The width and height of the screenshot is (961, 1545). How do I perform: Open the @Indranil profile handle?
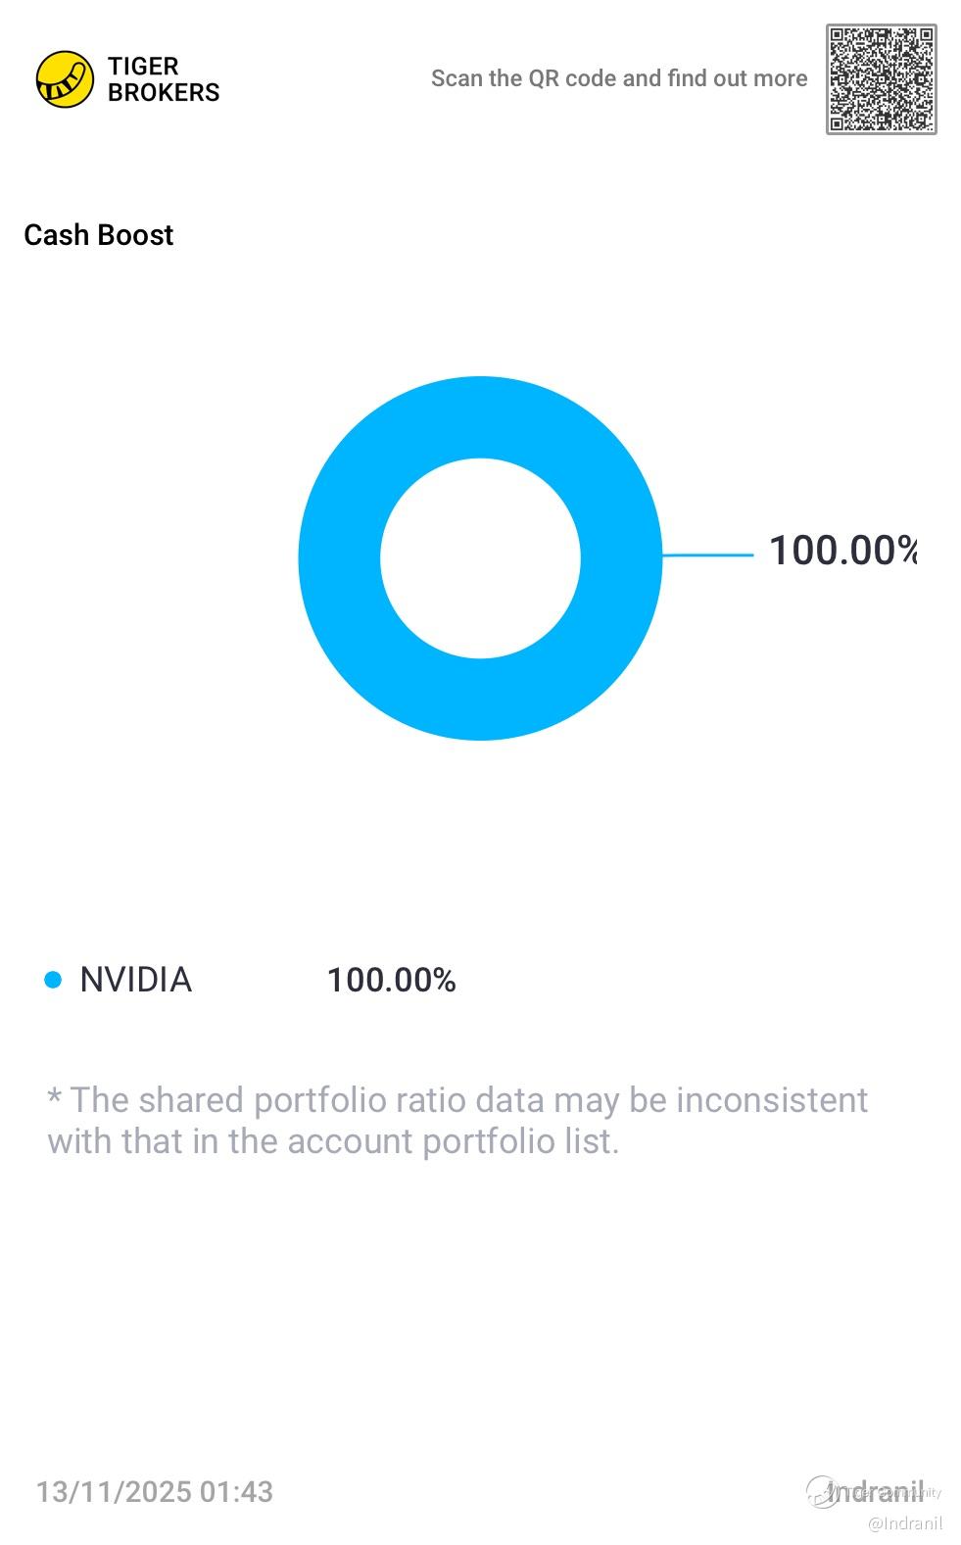[x=905, y=1523]
